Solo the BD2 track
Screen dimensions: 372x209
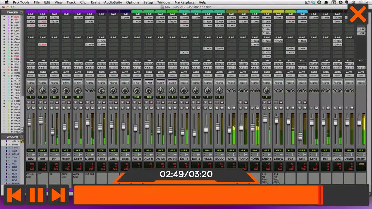[x=29, y=108]
